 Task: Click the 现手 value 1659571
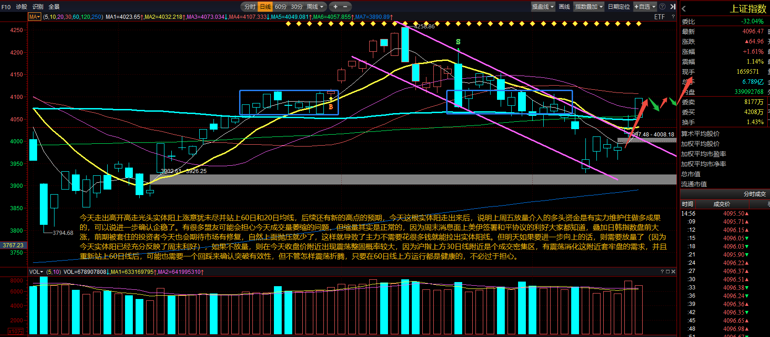(748, 72)
